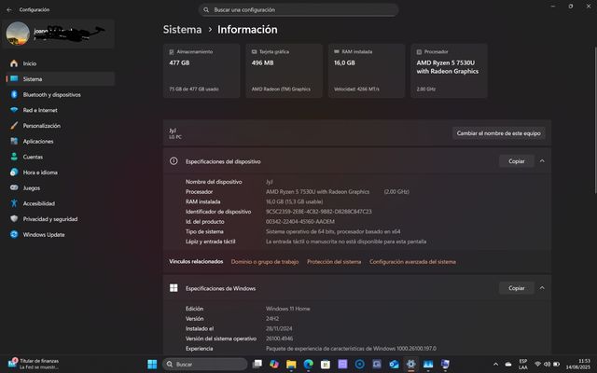Image resolution: width=597 pixels, height=373 pixels.
Task: Open the Inicio page in sidebar
Action: click(x=30, y=63)
